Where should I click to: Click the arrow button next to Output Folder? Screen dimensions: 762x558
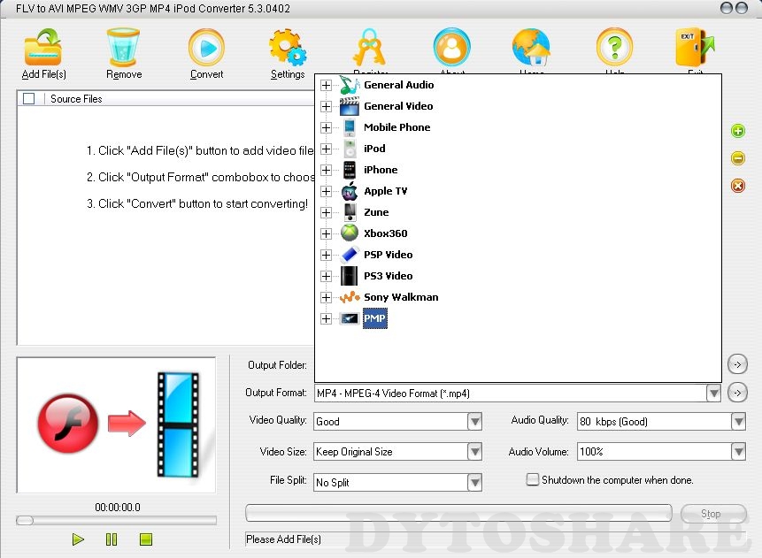point(737,364)
